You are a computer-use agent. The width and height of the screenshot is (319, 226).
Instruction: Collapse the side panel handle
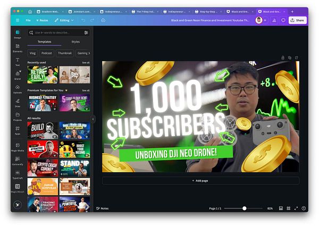(93, 119)
